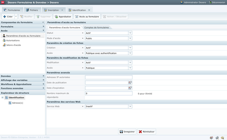Click the Dexero Fd logo icon
This screenshot has height=140, width=227.
point(3,3)
